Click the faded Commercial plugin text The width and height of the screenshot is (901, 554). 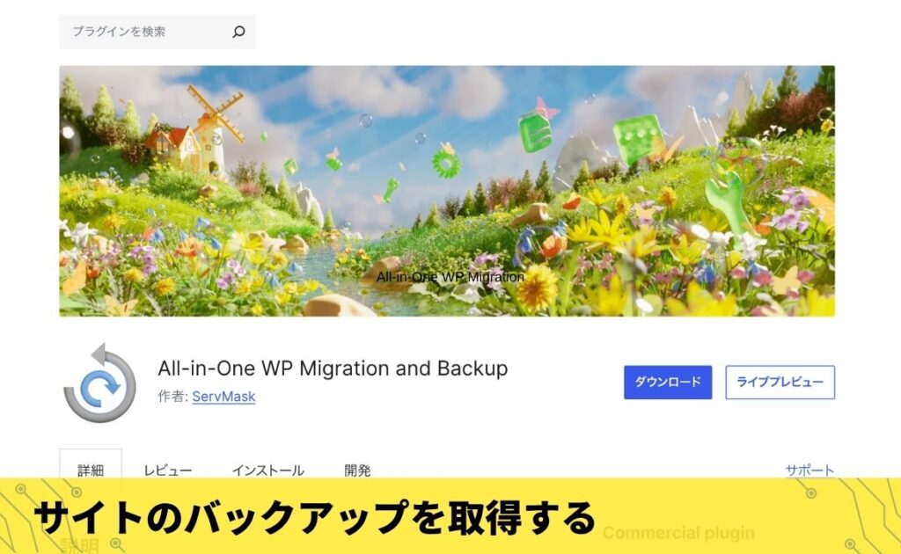pyautogui.click(x=678, y=533)
